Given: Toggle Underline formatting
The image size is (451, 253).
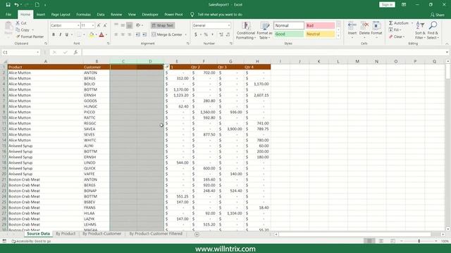Looking at the screenshot, I should click(x=67, y=34).
